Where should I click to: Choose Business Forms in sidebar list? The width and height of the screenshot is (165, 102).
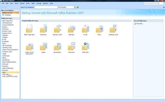pyautogui.click(x=7, y=33)
